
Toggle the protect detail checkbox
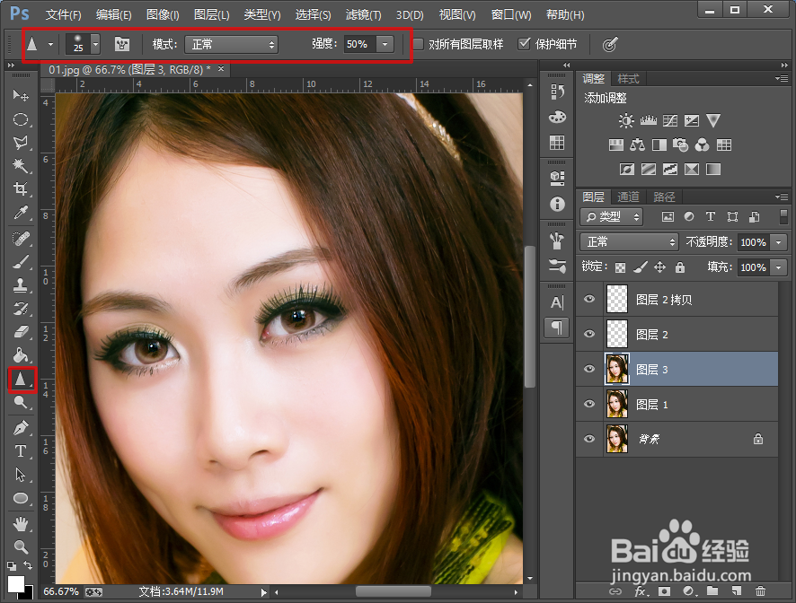[524, 44]
